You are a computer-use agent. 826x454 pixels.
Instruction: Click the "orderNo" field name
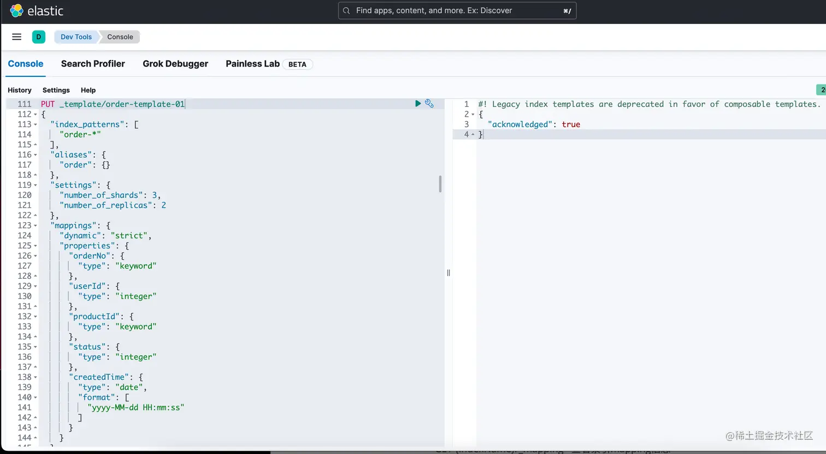coord(90,256)
